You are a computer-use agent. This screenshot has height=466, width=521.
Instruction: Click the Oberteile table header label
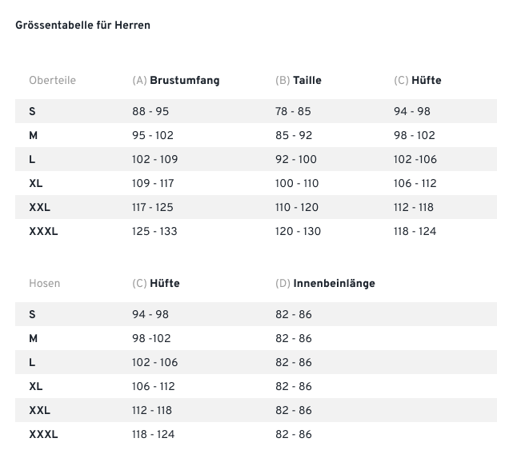point(52,81)
